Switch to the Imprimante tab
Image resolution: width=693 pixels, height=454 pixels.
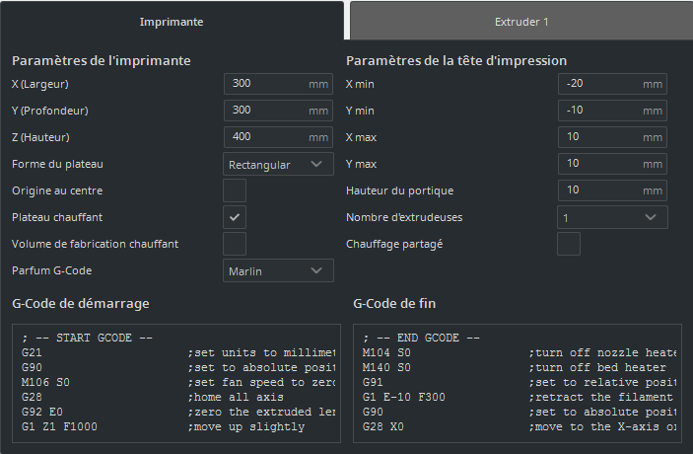pyautogui.click(x=173, y=21)
